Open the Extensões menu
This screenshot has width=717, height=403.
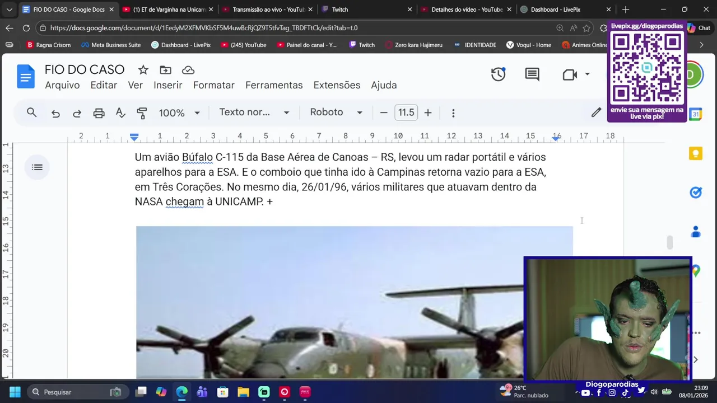(337, 85)
